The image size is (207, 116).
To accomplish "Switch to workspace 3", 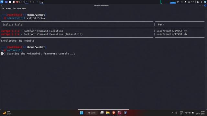I will pyautogui.click(x=34, y=2).
